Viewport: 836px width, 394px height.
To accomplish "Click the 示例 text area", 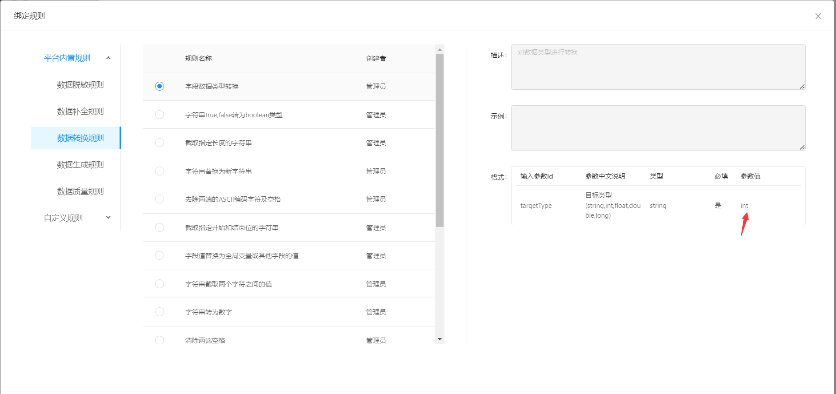I will [658, 128].
